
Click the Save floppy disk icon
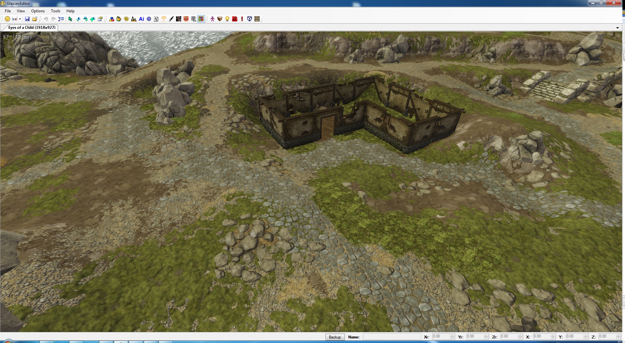[27, 19]
